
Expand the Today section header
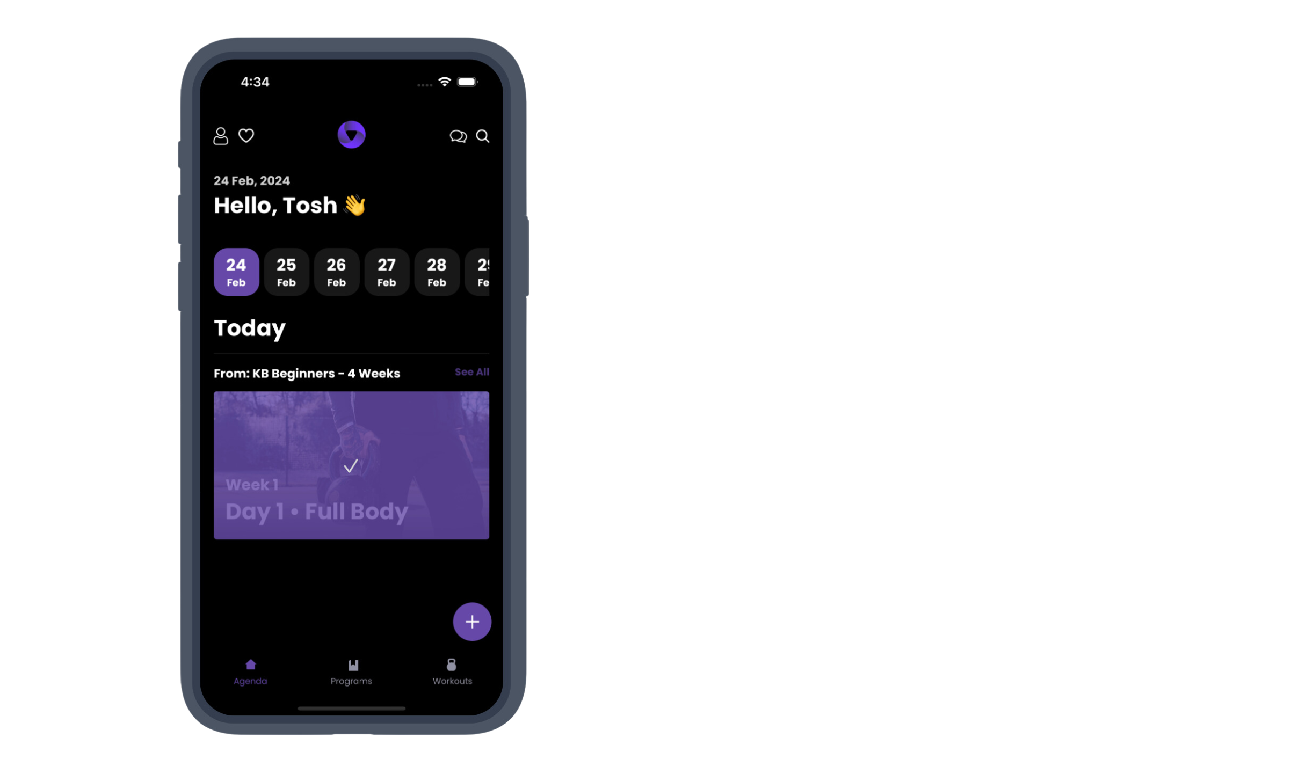coord(250,328)
